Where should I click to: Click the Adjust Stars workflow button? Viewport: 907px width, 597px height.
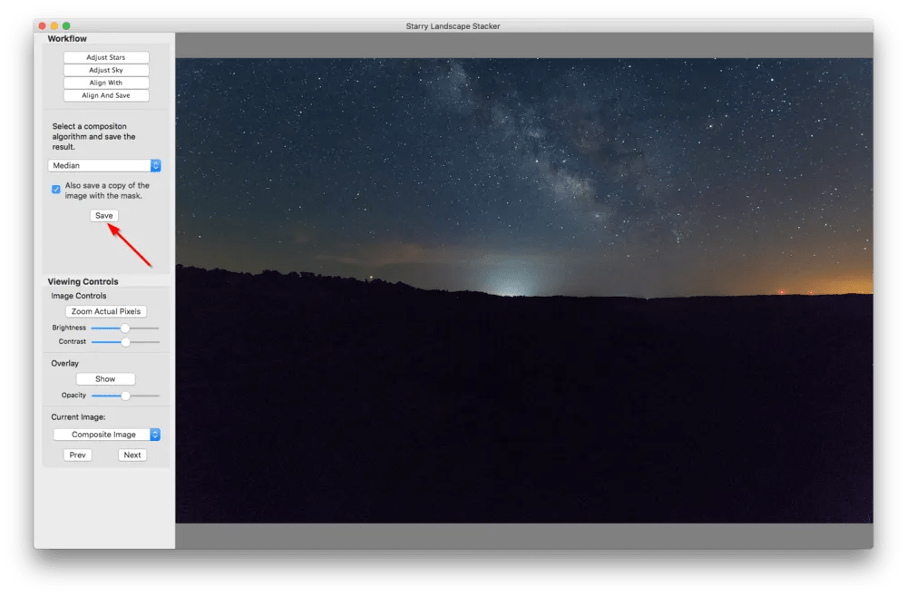(x=106, y=58)
